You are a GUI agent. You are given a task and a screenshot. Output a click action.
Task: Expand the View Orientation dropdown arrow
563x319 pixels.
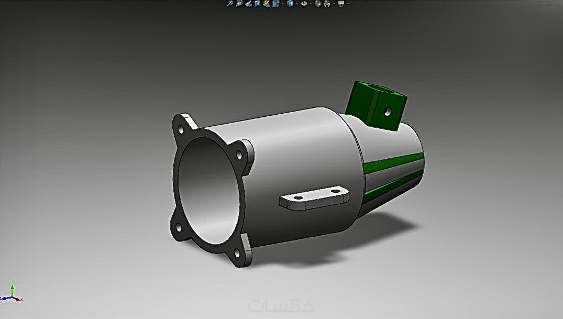[x=283, y=4]
